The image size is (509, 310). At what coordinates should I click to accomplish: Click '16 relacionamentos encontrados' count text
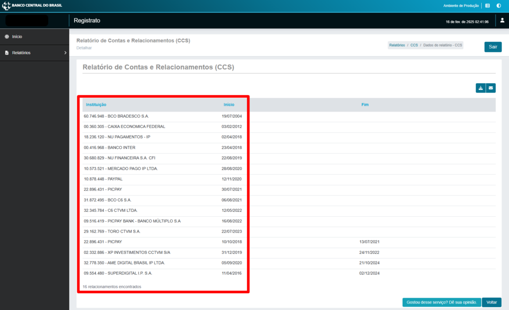coord(112,287)
